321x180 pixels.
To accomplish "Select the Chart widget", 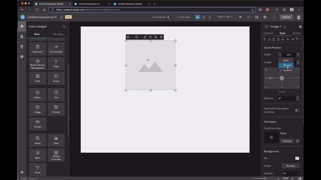I will 56,140.
